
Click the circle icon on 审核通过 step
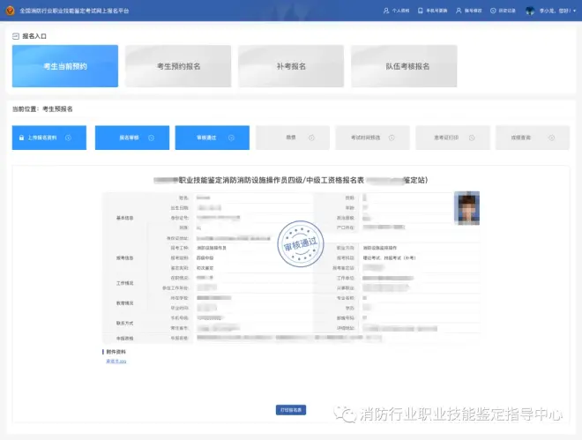pyautogui.click(x=234, y=138)
